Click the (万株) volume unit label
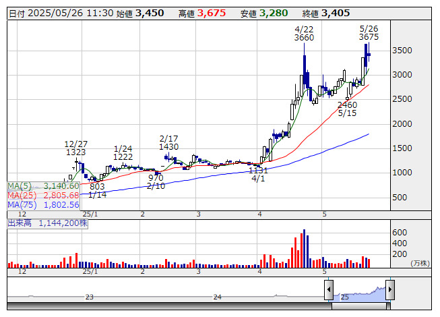Image resolution: width=440 pixels, height=317 pixels. pos(420,263)
